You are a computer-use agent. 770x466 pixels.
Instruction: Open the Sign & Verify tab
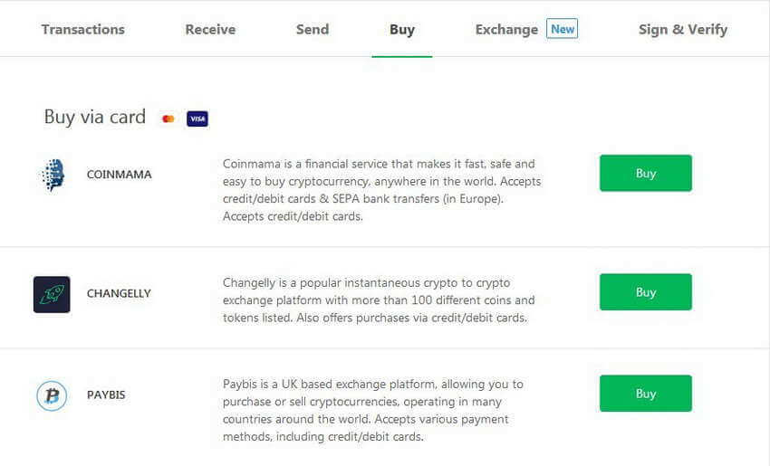[683, 30]
